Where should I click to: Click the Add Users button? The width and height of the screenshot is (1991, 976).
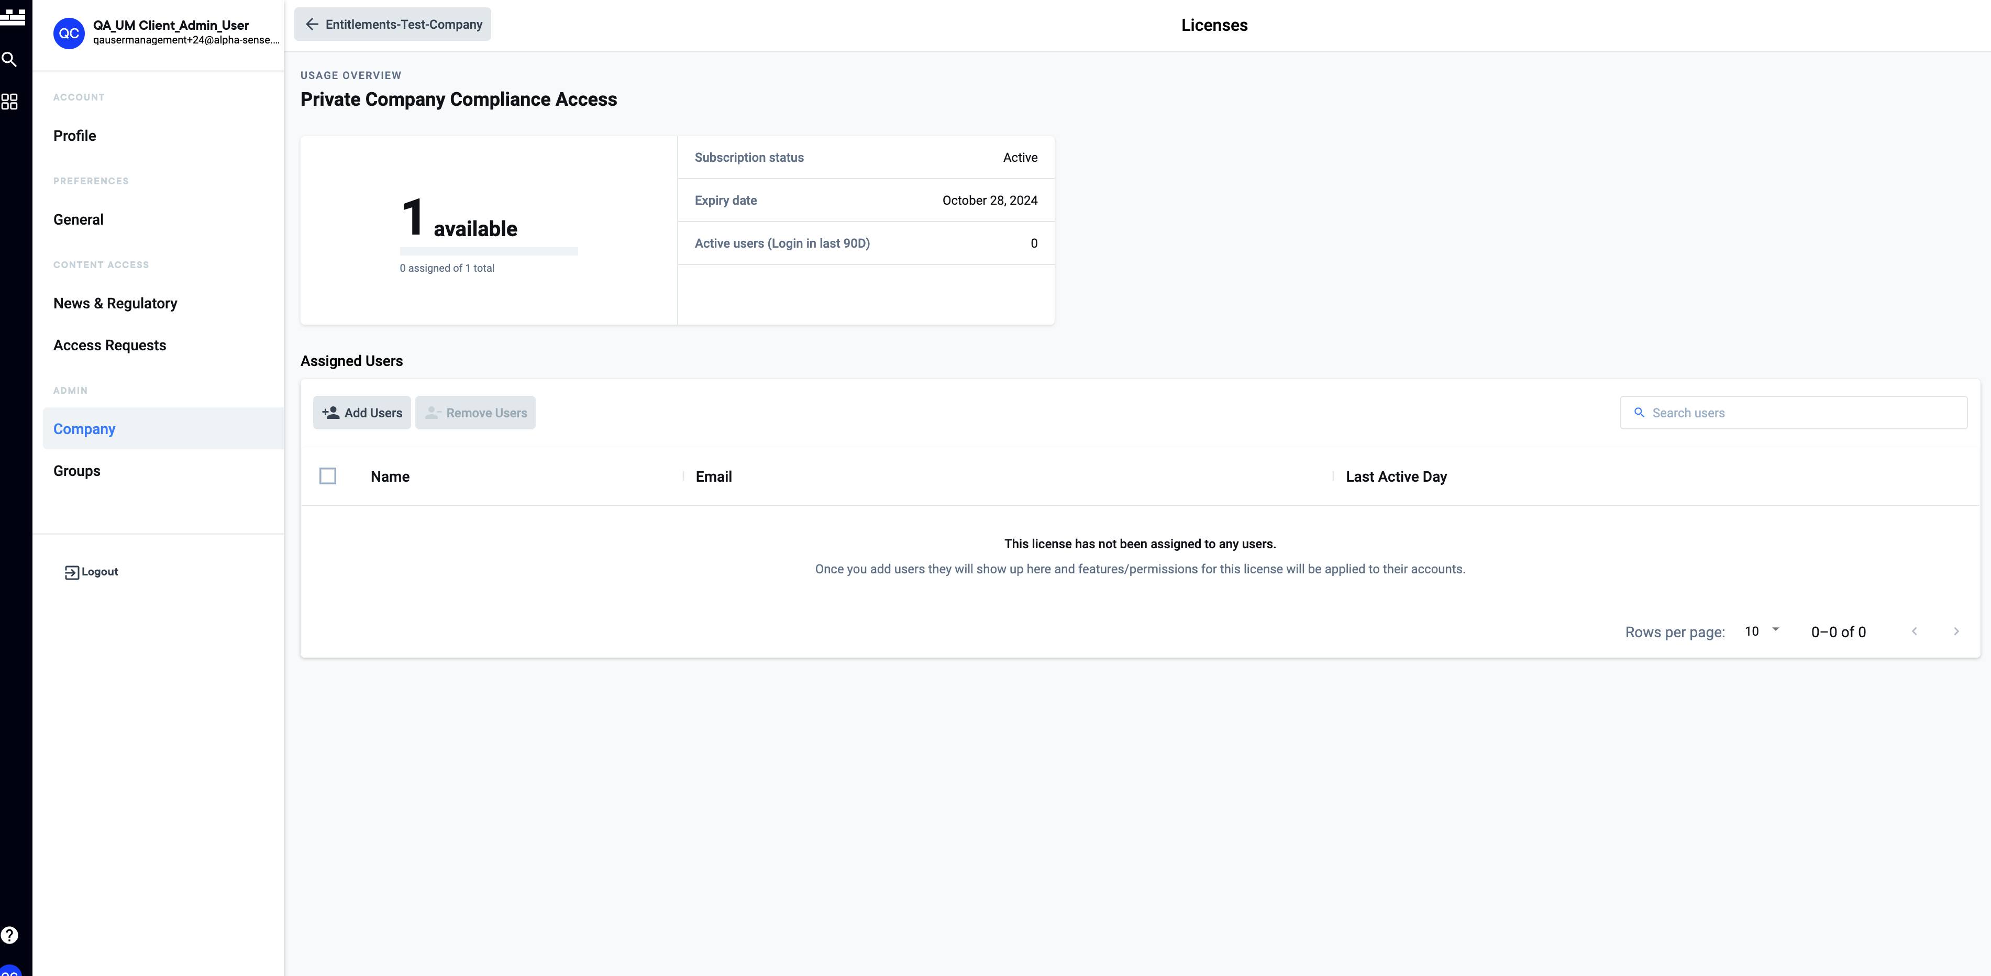click(362, 413)
